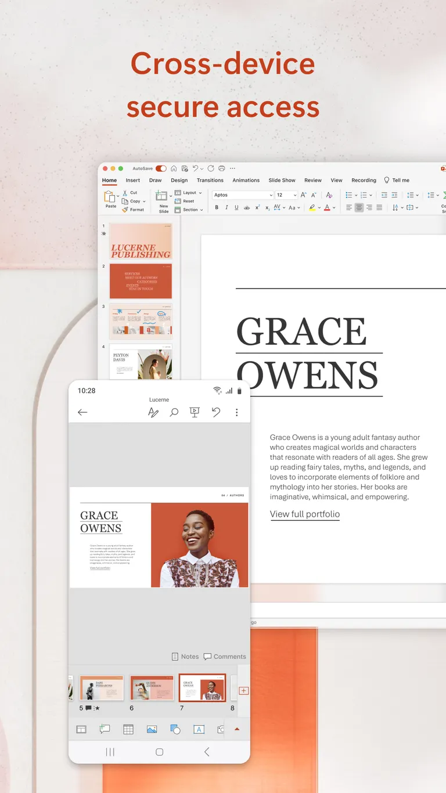Image resolution: width=446 pixels, height=793 pixels.
Task: Switch to the Transitions ribbon tab
Action: (210, 181)
